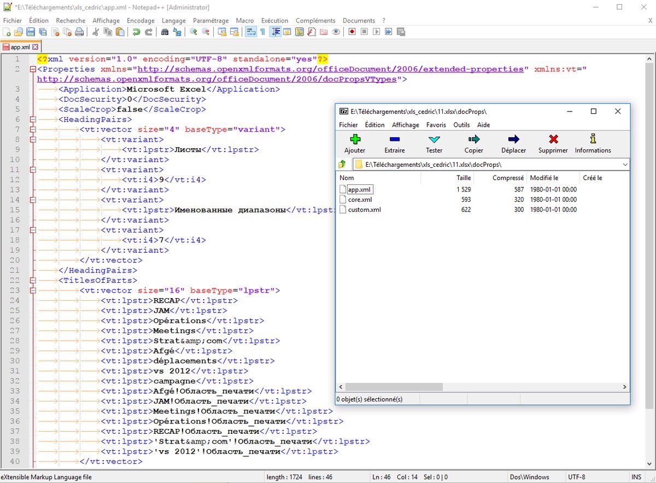The image size is (656, 483).
Task: Open the 7-Zip address path dropdown
Action: pyautogui.click(x=625, y=164)
